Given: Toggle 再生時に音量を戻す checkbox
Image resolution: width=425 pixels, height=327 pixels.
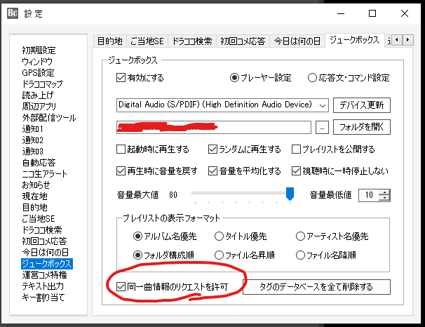Looking at the screenshot, I should (121, 171).
